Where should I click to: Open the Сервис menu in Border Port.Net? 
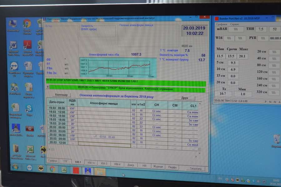point(235,24)
